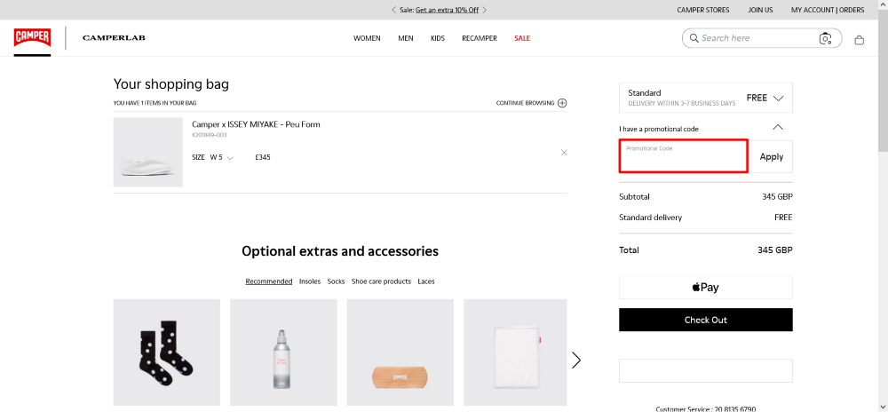Image resolution: width=888 pixels, height=412 pixels.
Task: Open the shopping bag icon in header
Action: click(859, 40)
